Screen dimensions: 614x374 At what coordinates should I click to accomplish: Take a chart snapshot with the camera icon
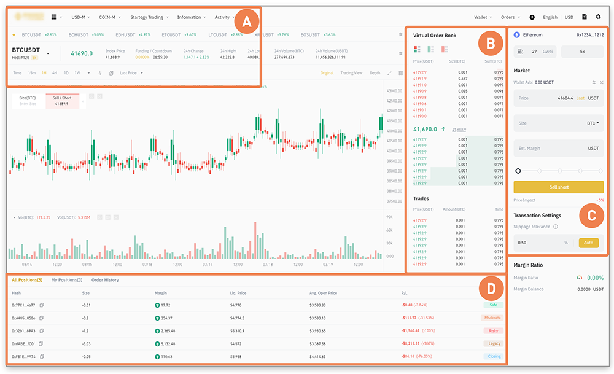click(x=111, y=72)
